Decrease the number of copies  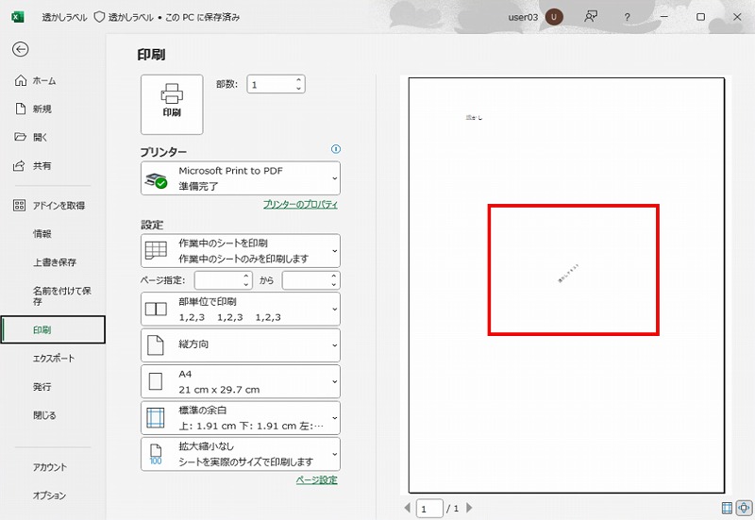coord(299,89)
